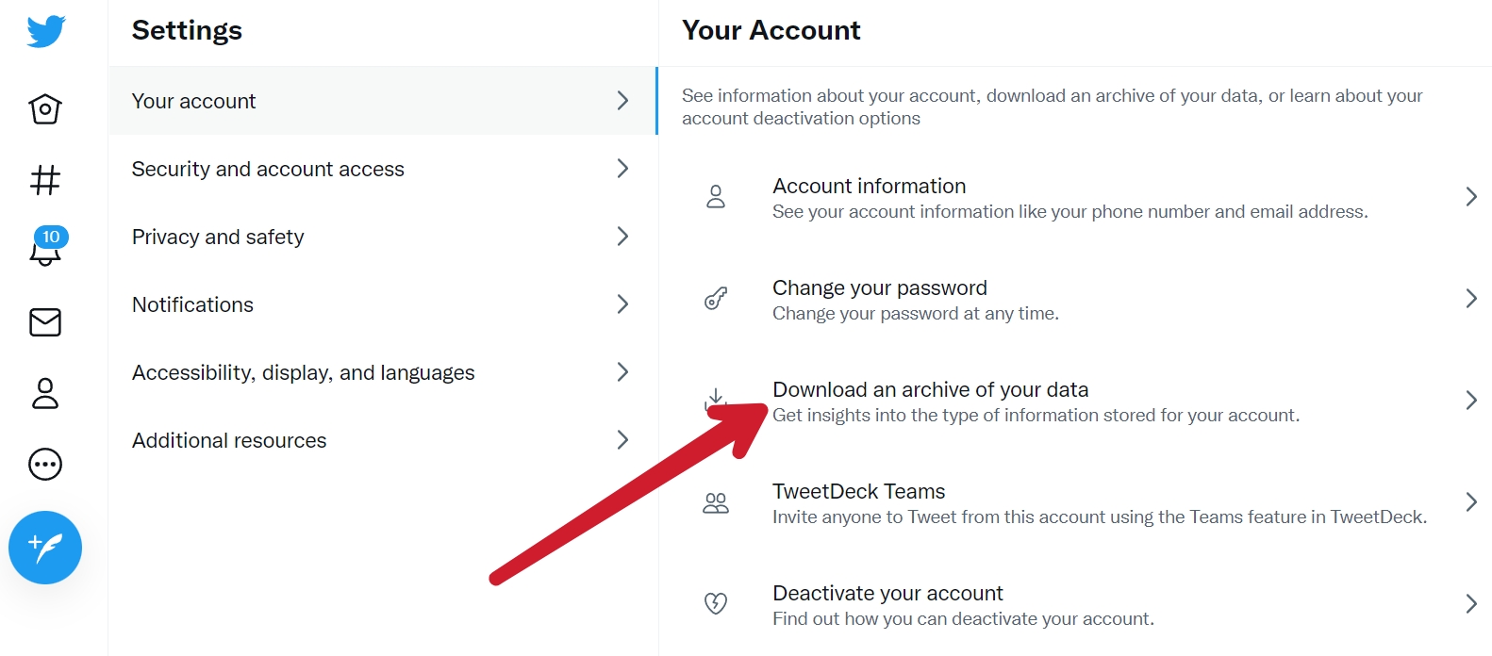Select the Home icon
Viewport: 1492px width, 656px height.
[x=44, y=109]
